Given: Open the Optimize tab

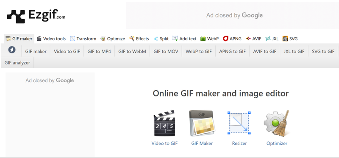Looking at the screenshot, I should 113,39.
